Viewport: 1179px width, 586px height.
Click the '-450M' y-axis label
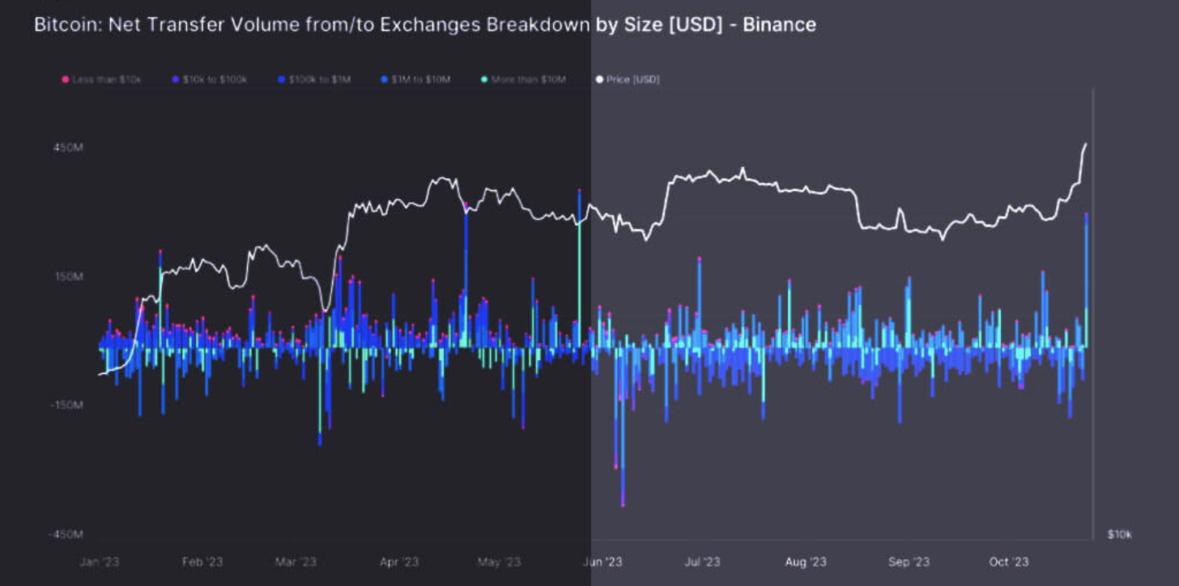[x=66, y=534]
